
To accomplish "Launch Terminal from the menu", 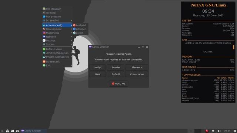I will click(x=57, y=13).
